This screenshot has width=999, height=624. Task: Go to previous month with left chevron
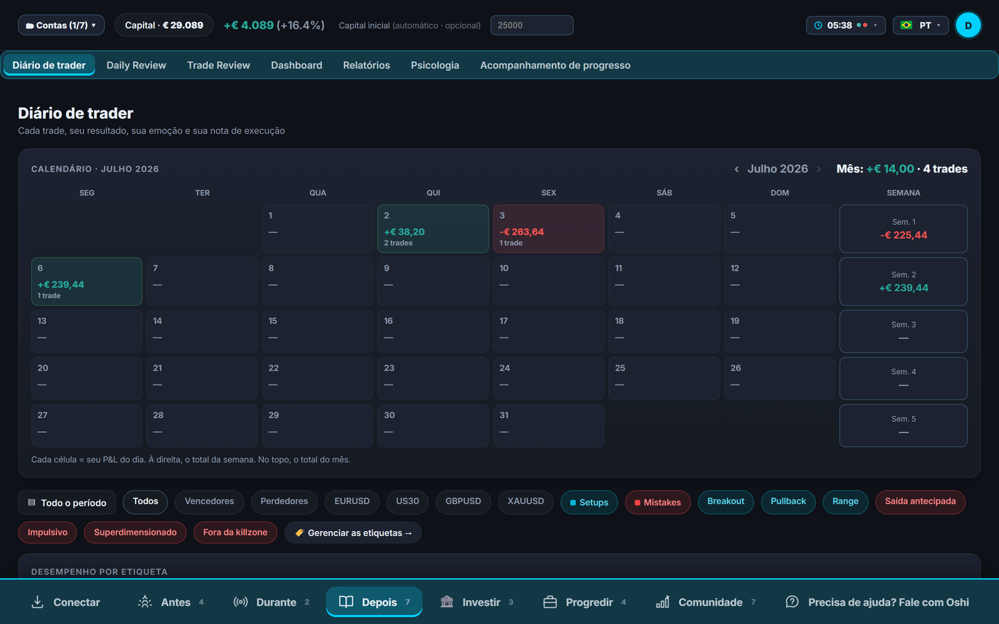click(737, 169)
